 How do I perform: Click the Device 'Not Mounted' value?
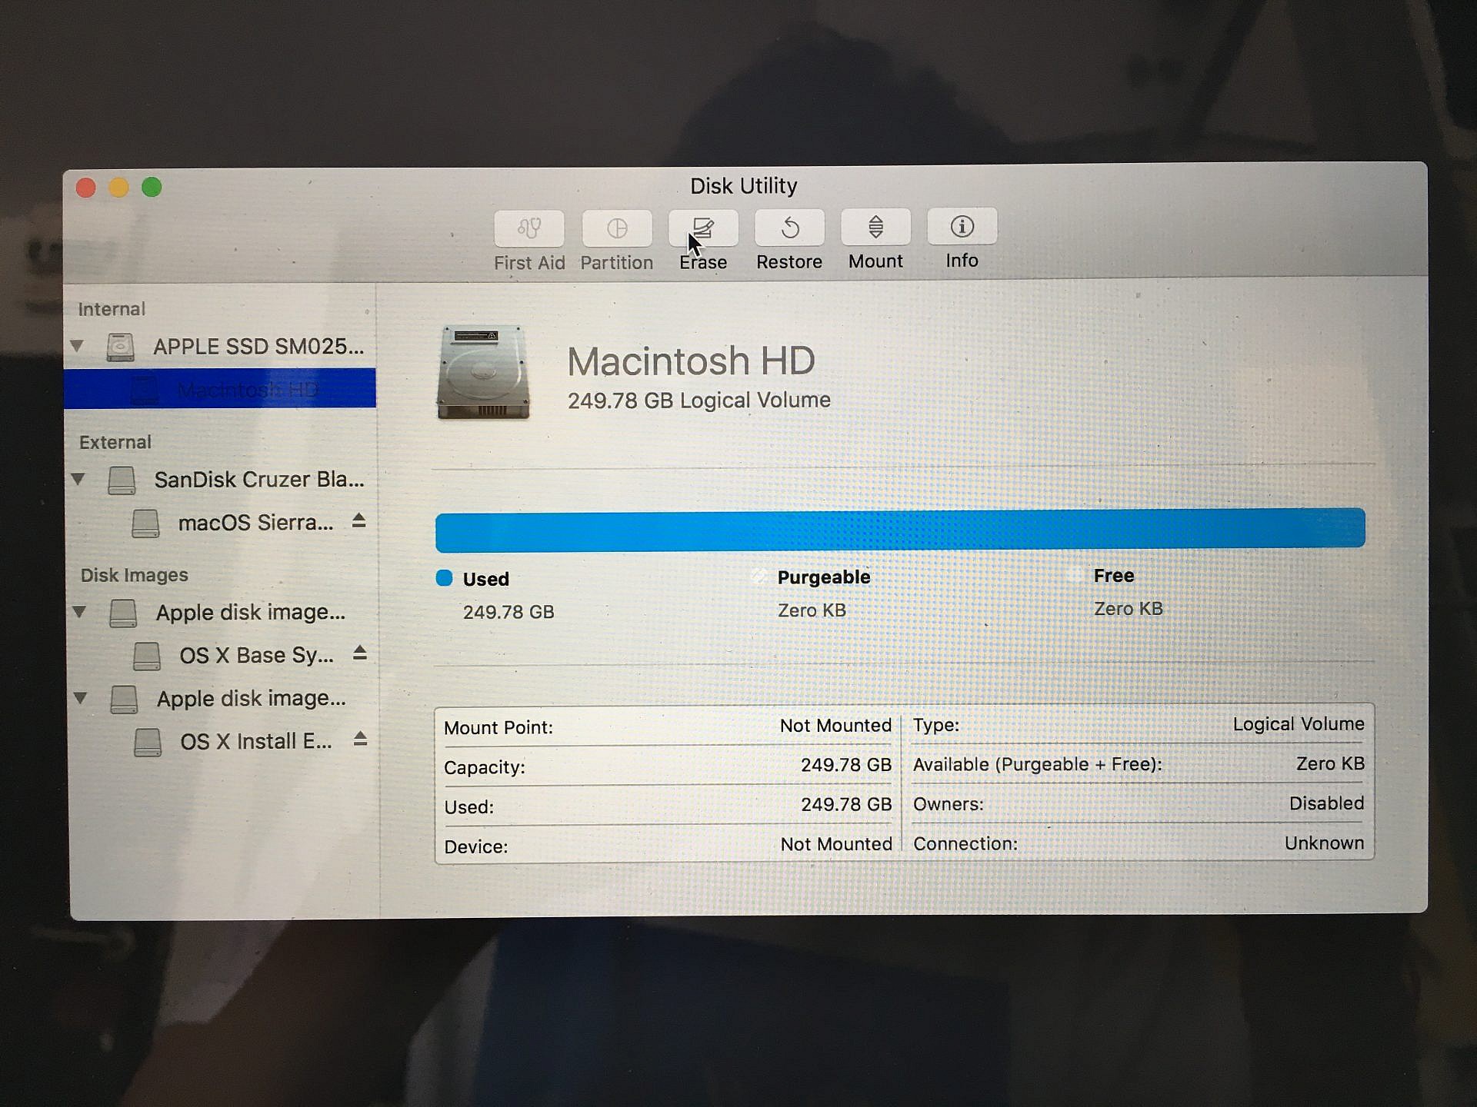click(x=836, y=844)
